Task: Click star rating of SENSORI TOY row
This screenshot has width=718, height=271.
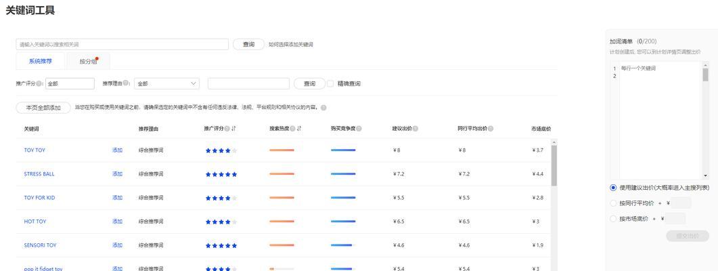Action: click(x=221, y=246)
